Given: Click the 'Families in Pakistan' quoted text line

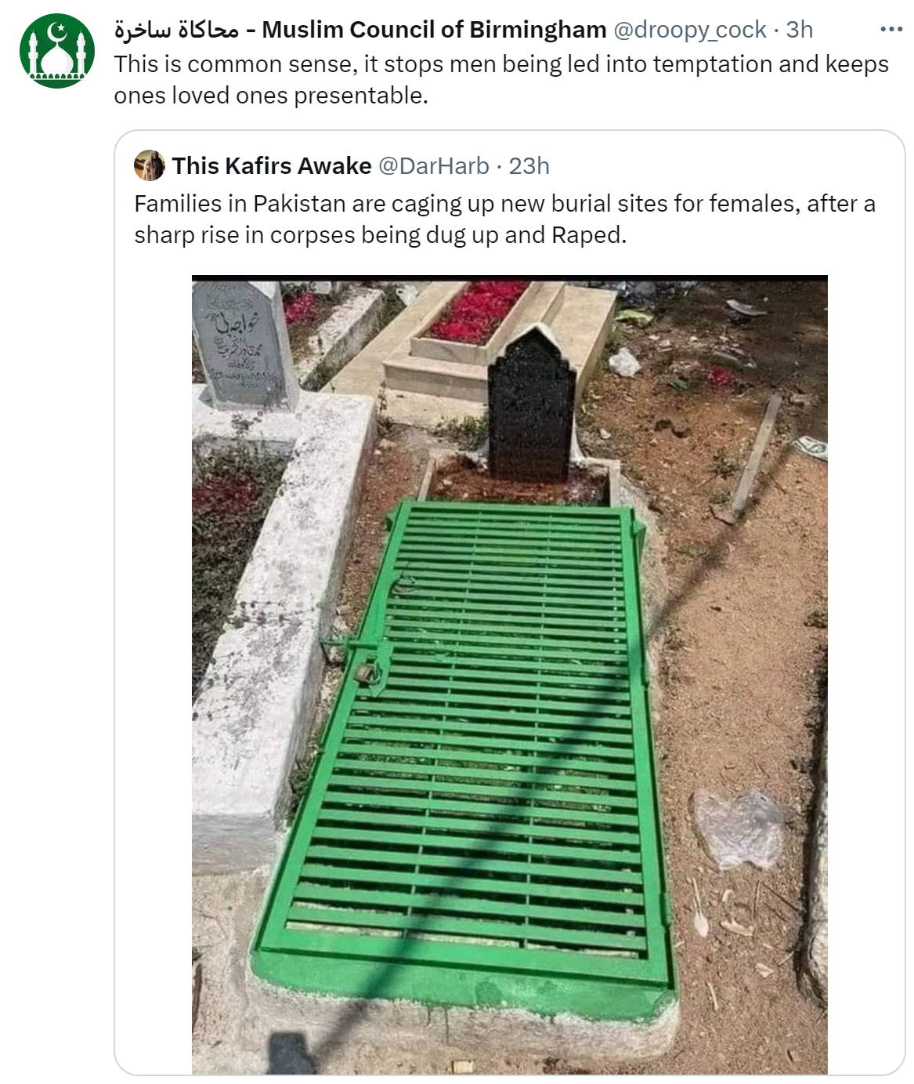Looking at the screenshot, I should tap(504, 204).
